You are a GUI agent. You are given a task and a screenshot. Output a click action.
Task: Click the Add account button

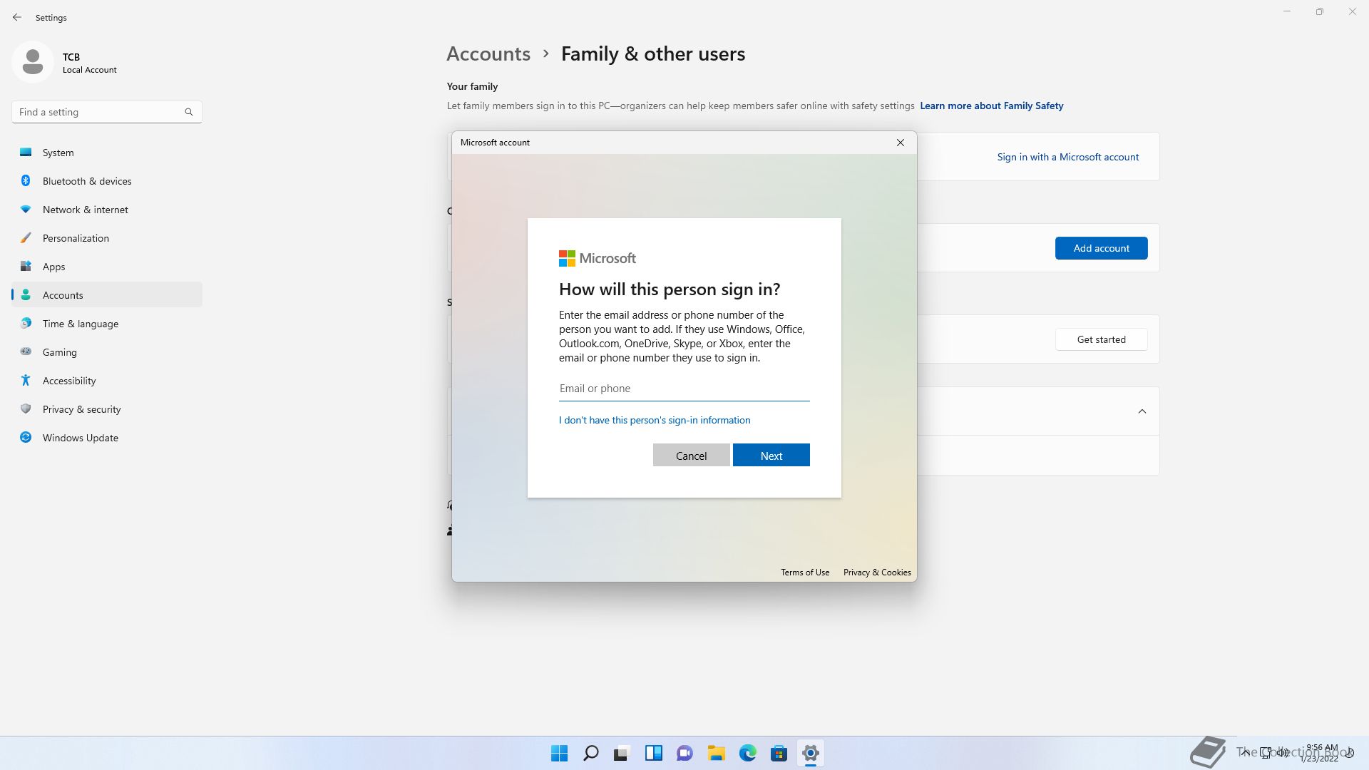tap(1101, 248)
